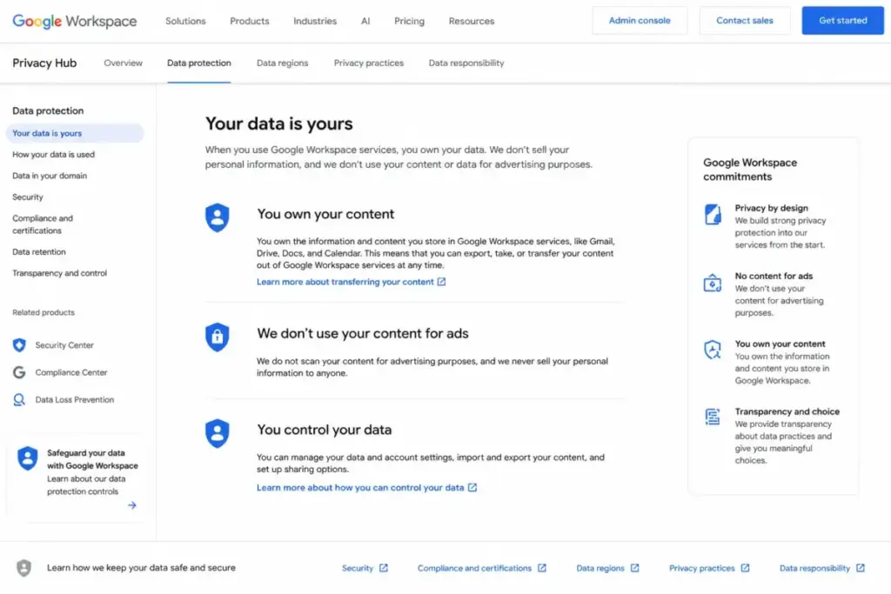Screen dimensions: 891x594
Task: Click external-link icon next to footer Data regions
Action: point(634,568)
